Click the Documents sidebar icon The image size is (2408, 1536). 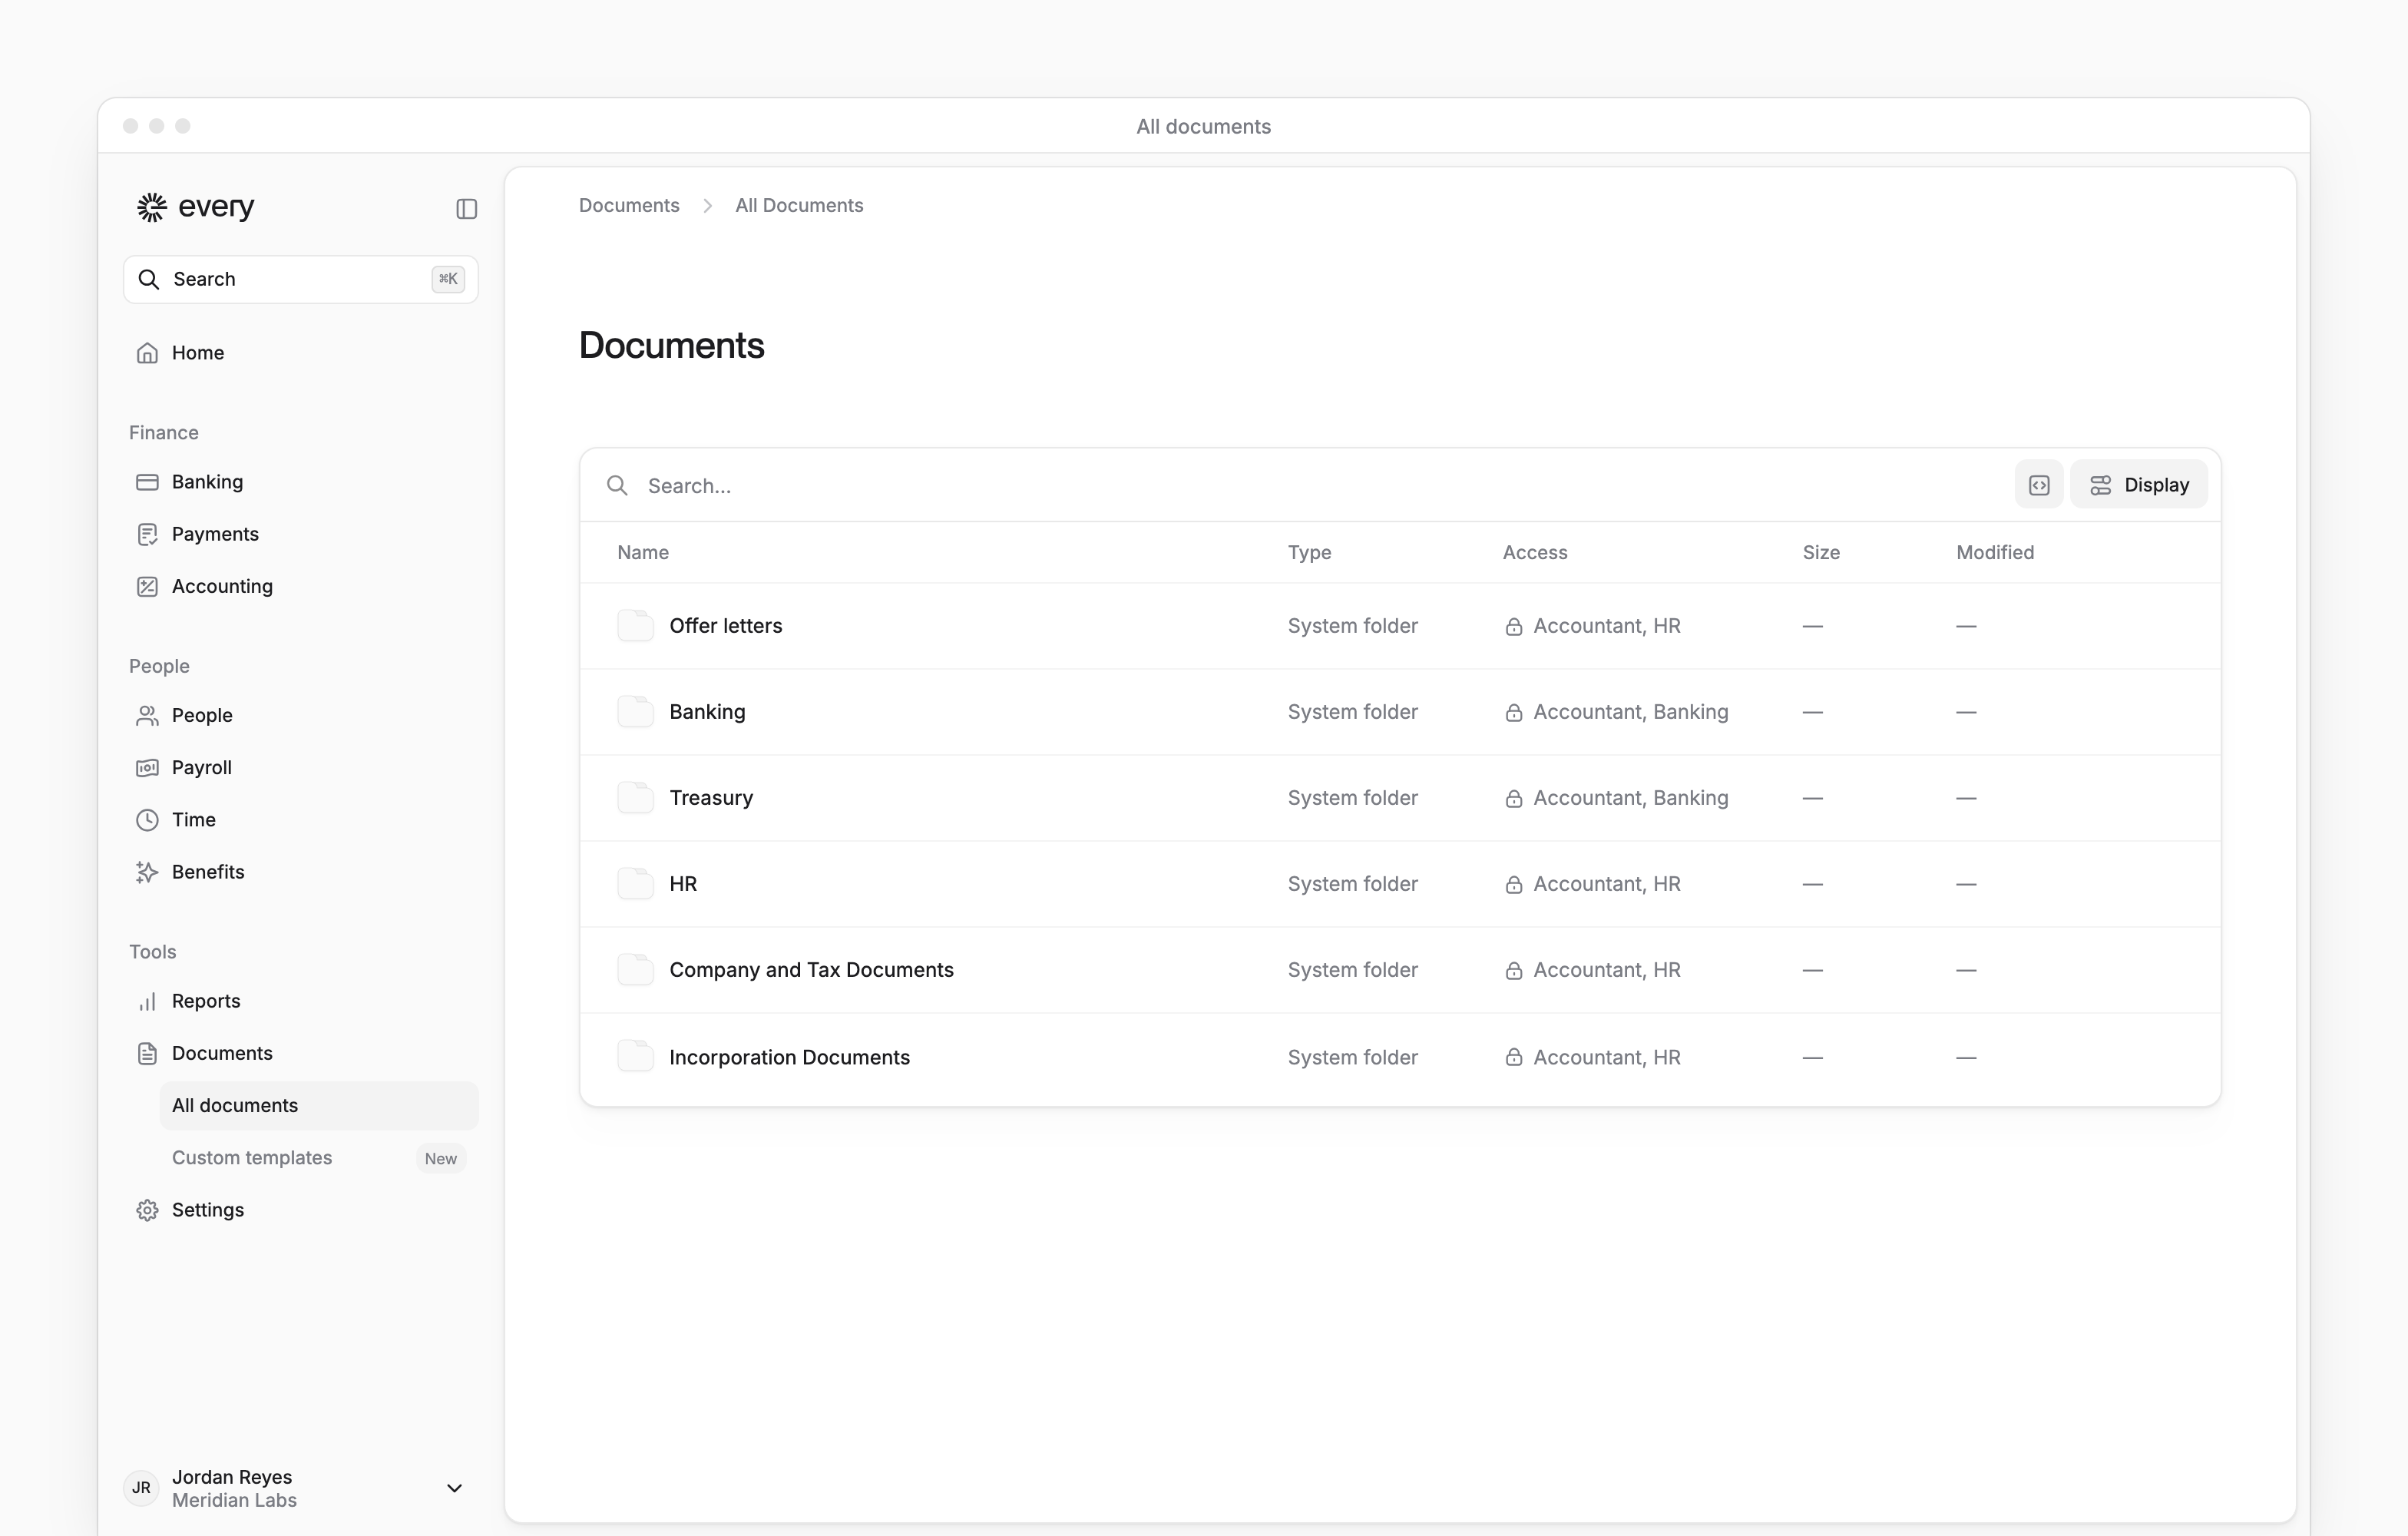[147, 1053]
